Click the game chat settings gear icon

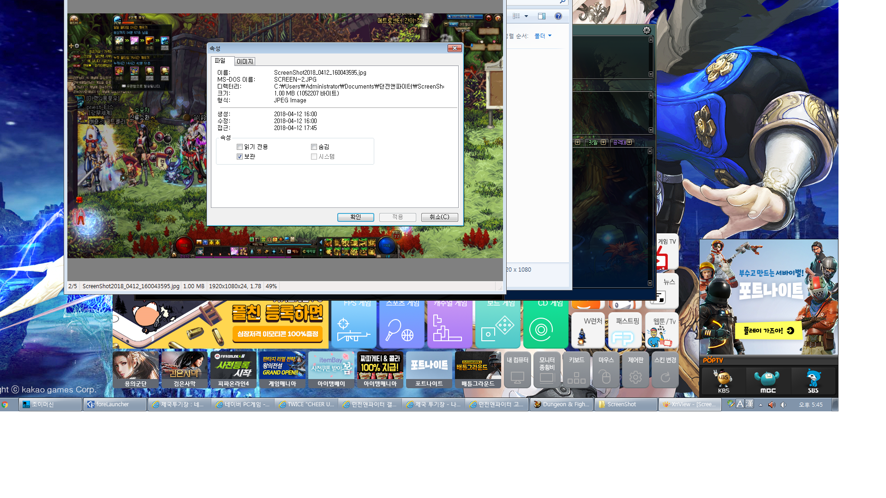(x=647, y=30)
